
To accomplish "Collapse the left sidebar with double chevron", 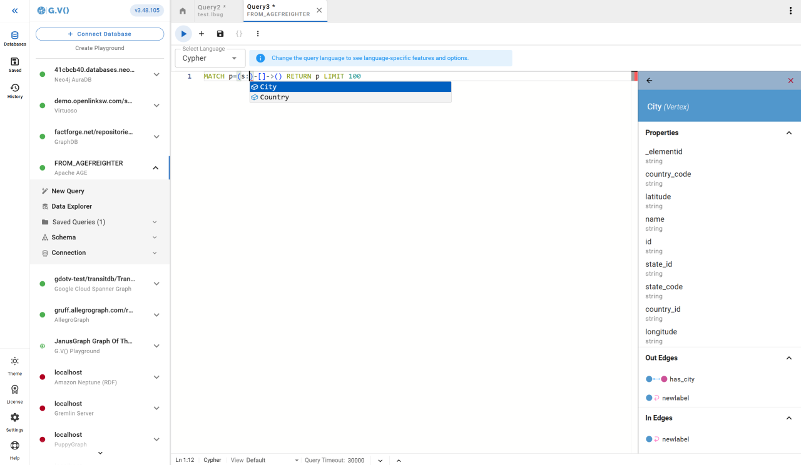I will coord(15,11).
